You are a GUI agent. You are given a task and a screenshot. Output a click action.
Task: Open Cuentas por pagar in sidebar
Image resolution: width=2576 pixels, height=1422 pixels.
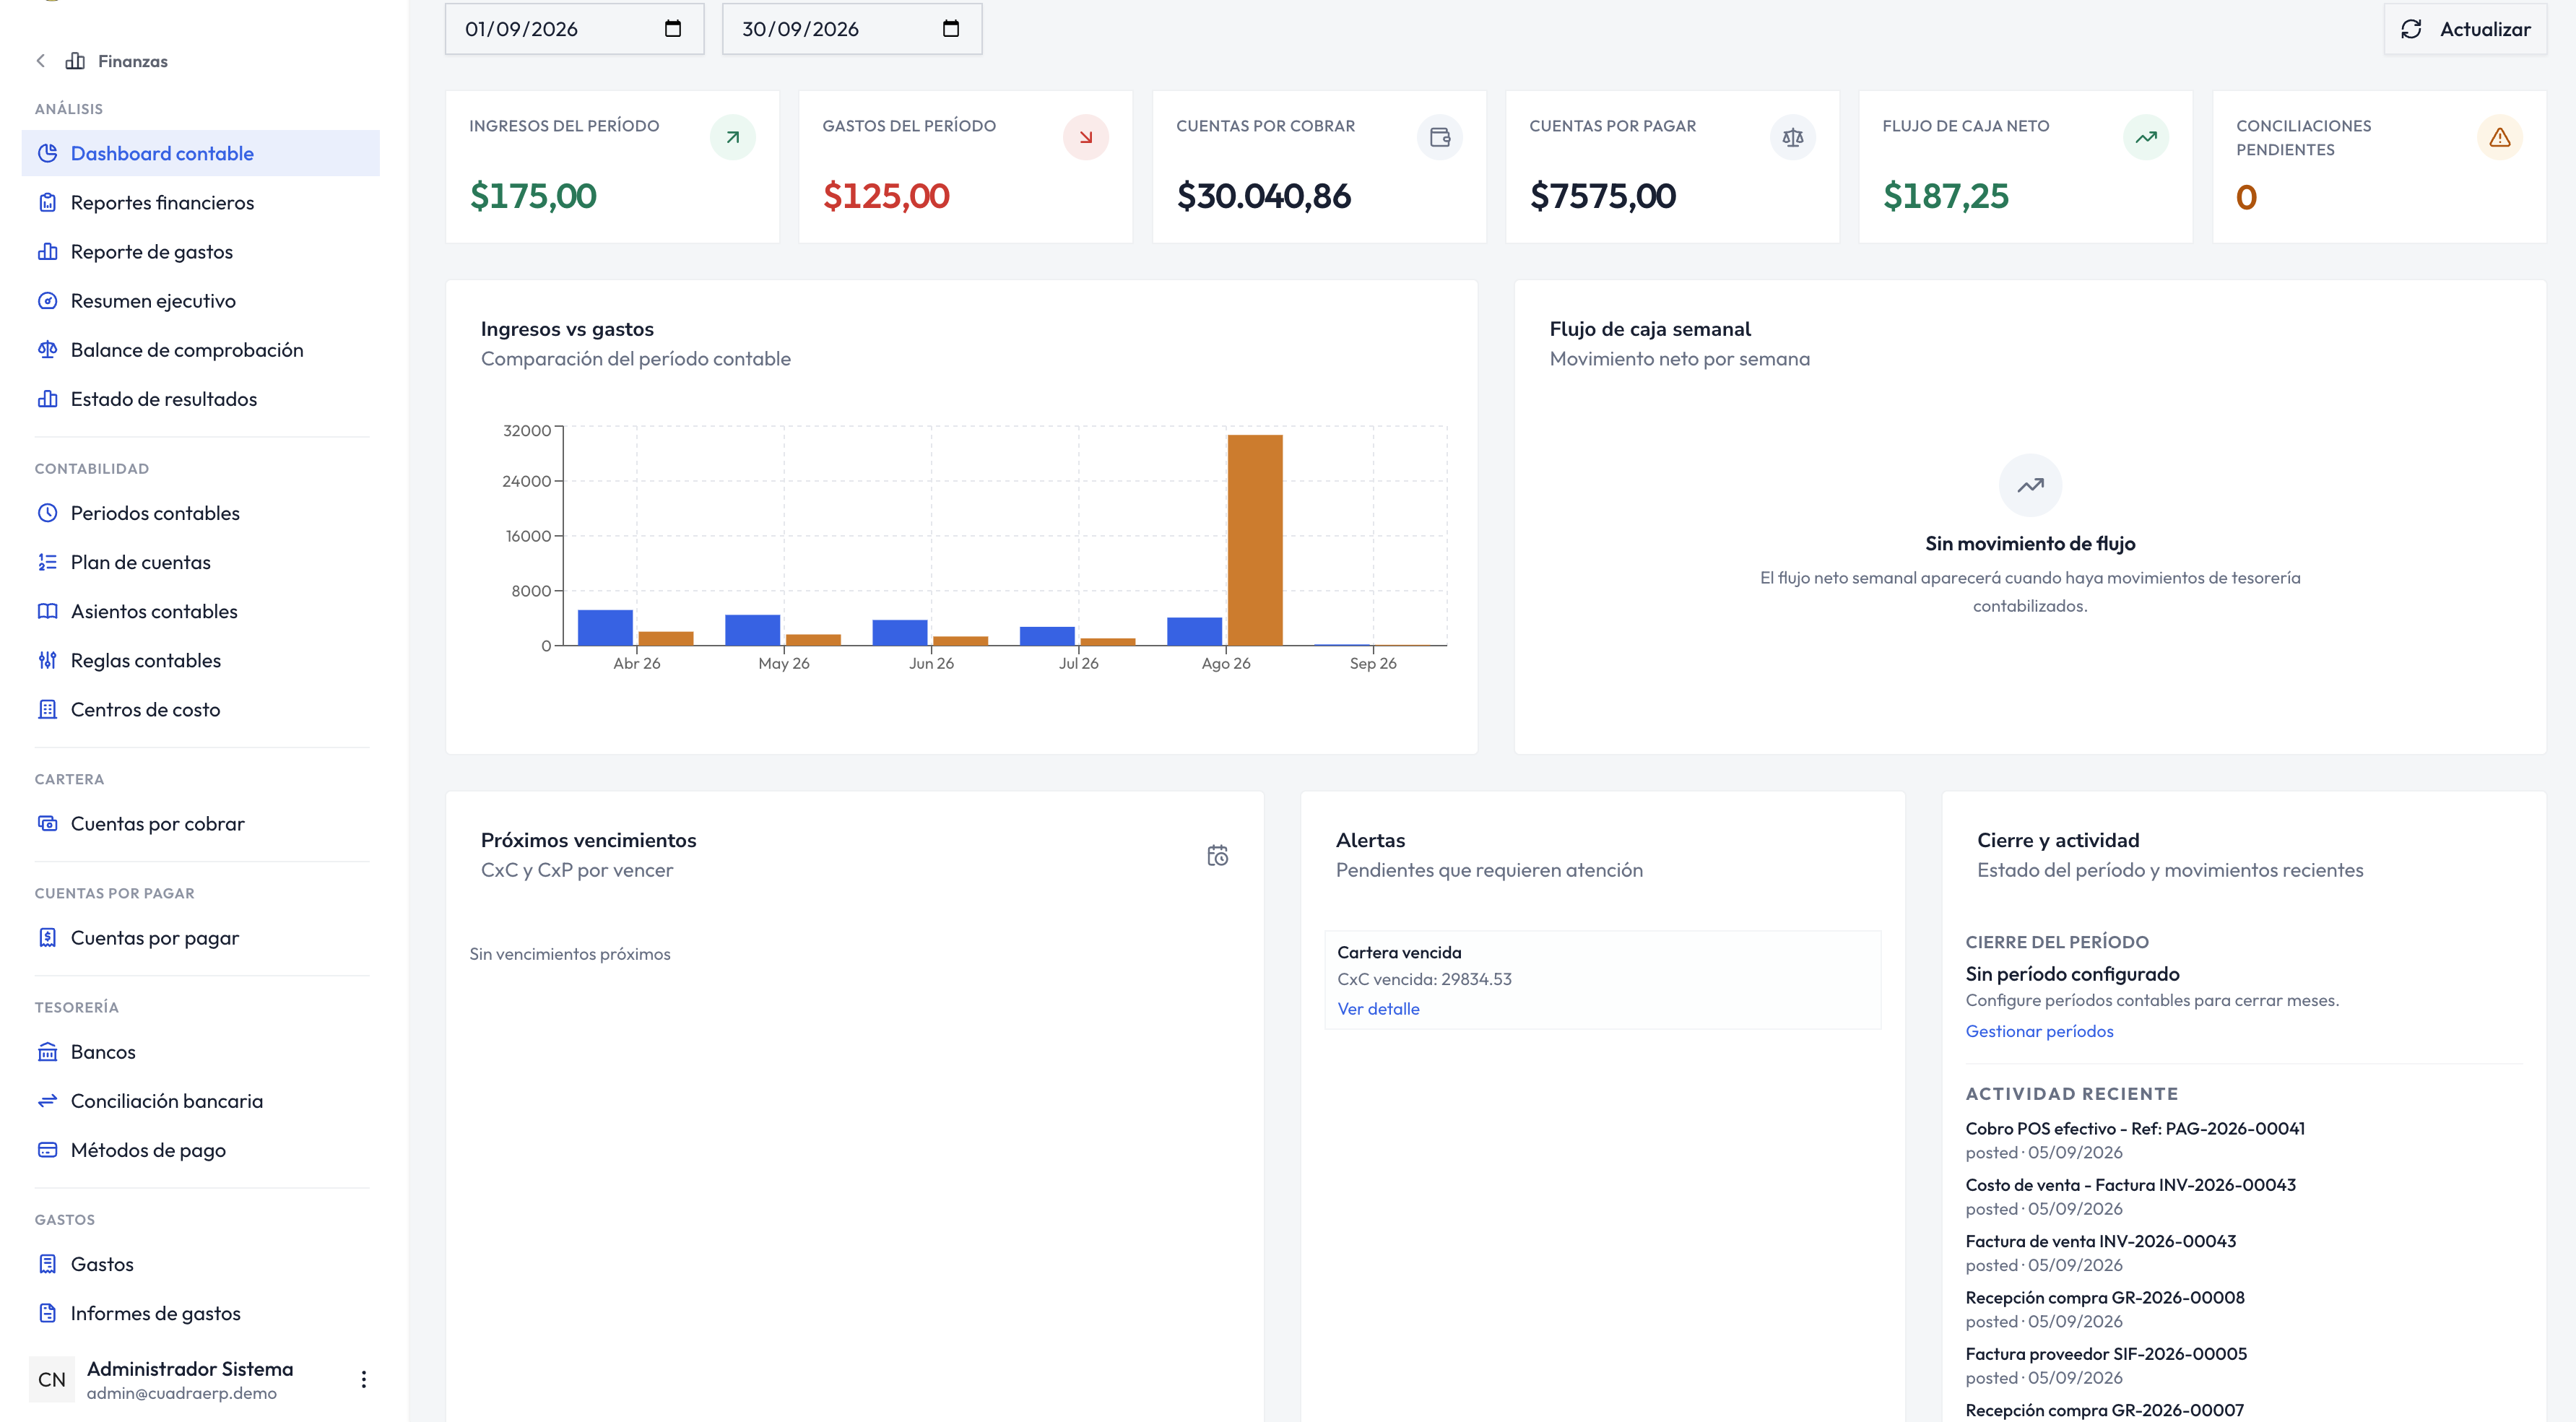200,937
